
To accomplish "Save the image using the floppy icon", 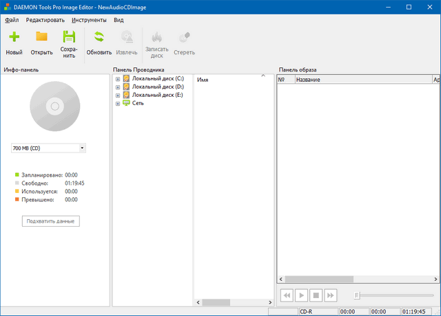I will (69, 38).
